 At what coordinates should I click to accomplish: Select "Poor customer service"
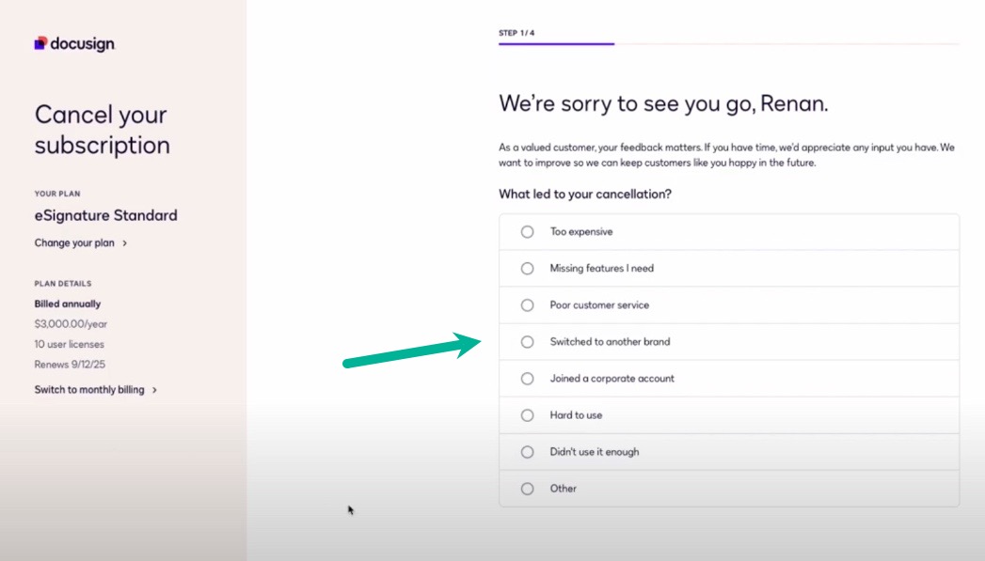click(527, 304)
